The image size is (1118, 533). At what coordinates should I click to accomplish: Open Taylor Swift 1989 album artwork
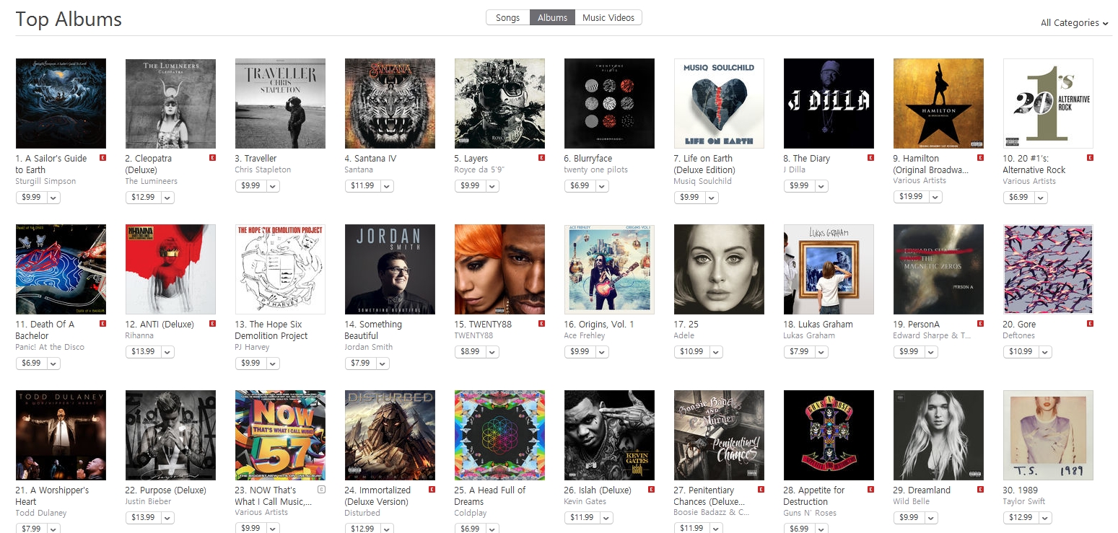click(1048, 435)
